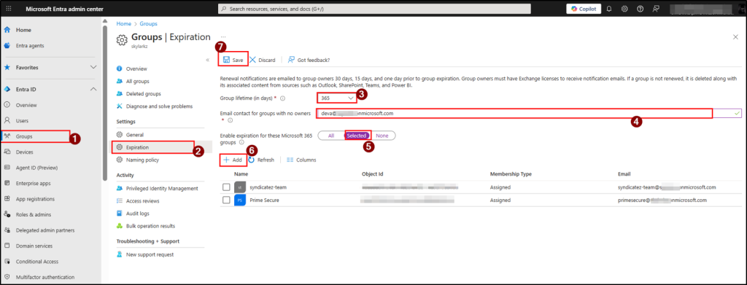Screen dimensions: 747x285
Task: Open Deleted groups menu item
Action: 144,94
